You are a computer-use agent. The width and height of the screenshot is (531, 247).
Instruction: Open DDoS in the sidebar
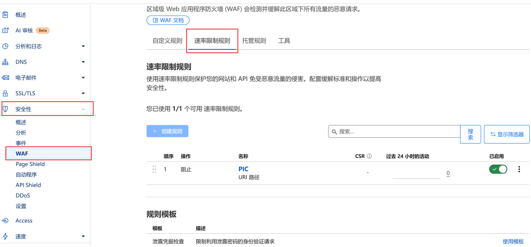(23, 196)
